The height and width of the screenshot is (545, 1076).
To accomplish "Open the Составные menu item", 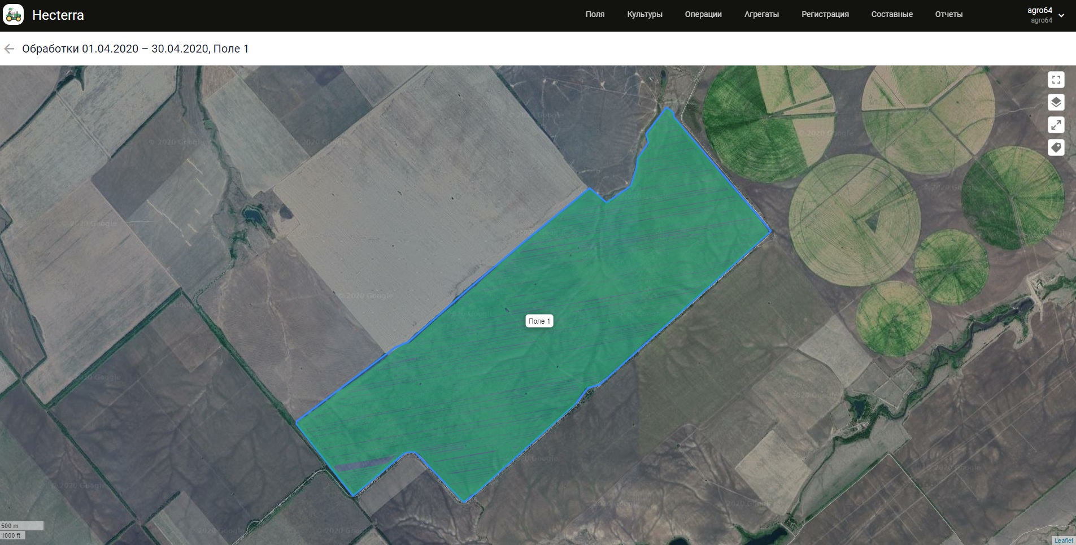I will 892,15.
